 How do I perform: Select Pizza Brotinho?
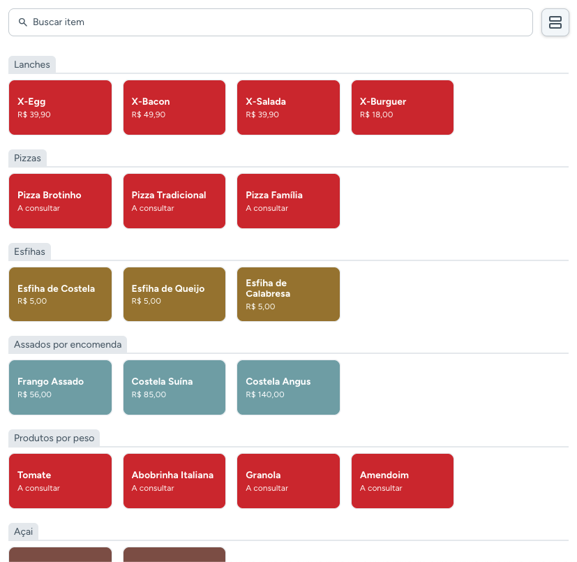click(x=60, y=201)
